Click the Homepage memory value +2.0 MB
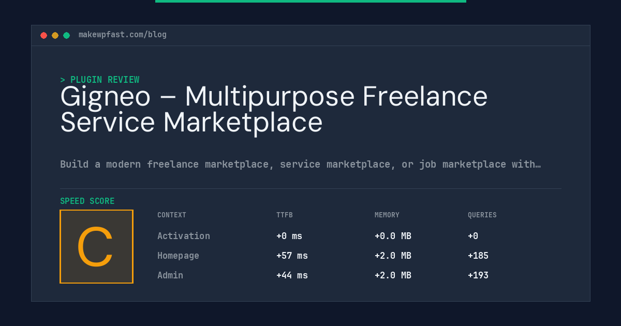The width and height of the screenshot is (621, 326). coord(393,256)
